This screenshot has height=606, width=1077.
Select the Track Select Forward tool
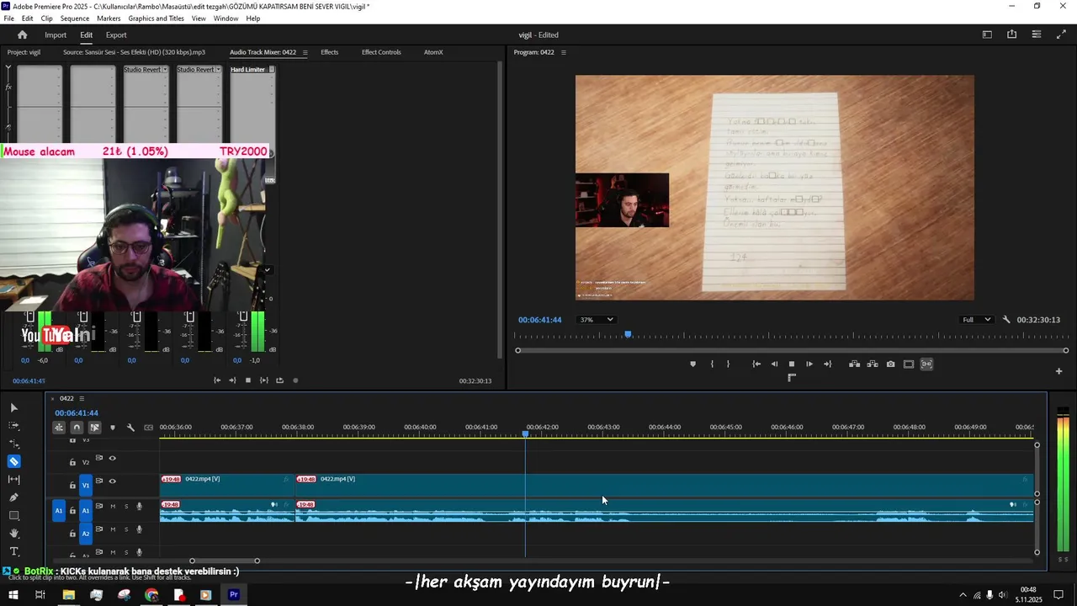pyautogui.click(x=13, y=425)
